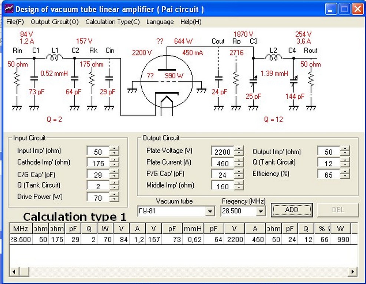
Task: Decrease Middle Imp' with down arrow
Action: click(240, 188)
